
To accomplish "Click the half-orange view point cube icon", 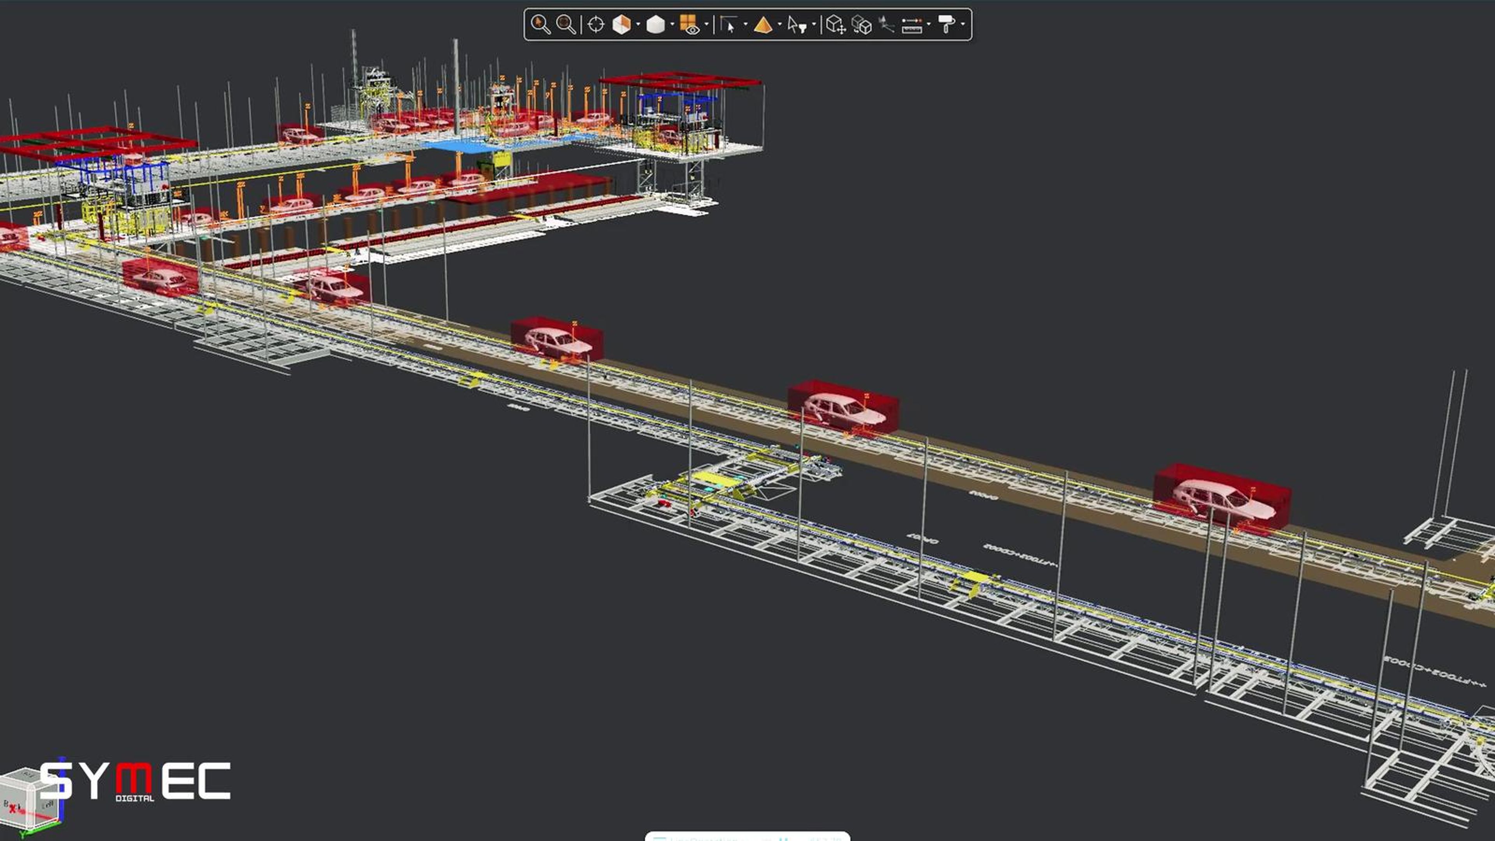I will coord(622,25).
